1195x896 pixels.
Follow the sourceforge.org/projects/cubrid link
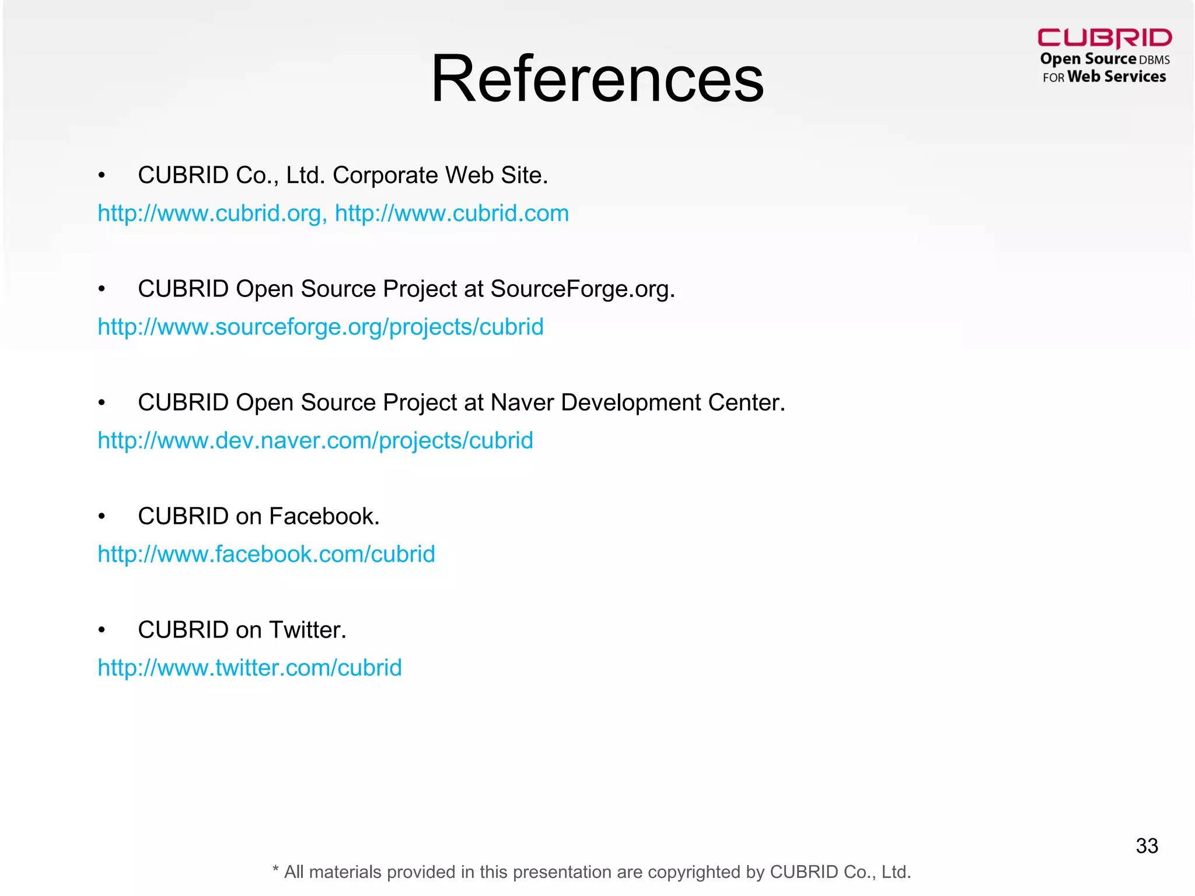[320, 327]
